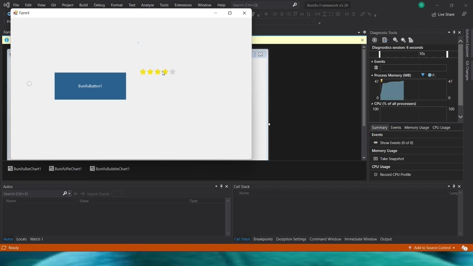Expand the Add to Source Control menu
The image size is (473, 266).
[432, 248]
